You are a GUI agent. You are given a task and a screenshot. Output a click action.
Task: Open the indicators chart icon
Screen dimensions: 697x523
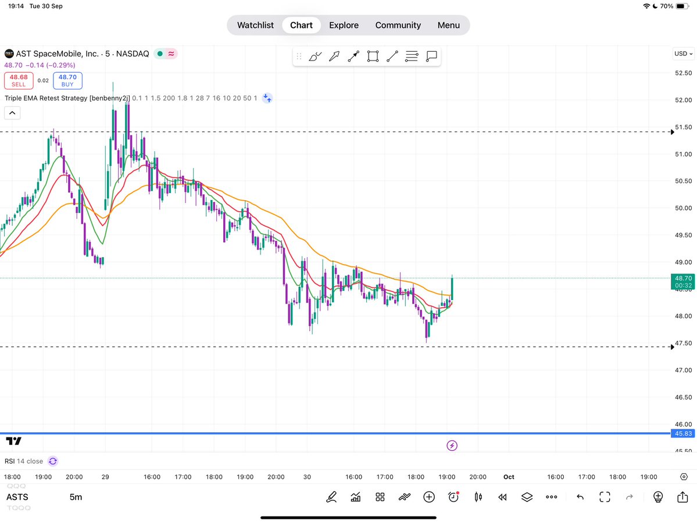[x=356, y=497]
